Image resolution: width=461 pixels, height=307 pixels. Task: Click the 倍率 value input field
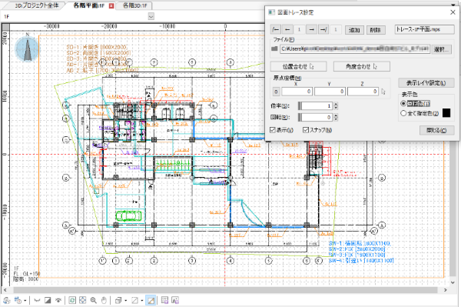tap(317, 105)
